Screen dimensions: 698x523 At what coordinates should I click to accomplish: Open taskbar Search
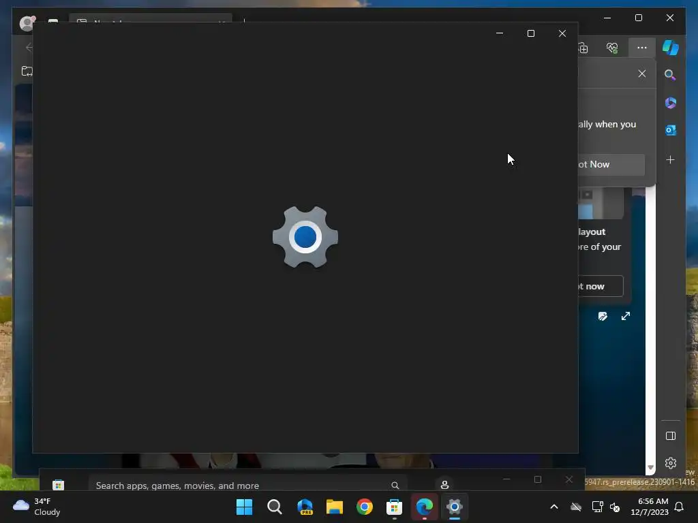tap(274, 507)
